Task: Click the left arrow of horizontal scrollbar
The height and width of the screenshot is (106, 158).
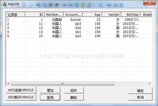Action: click(8, 84)
